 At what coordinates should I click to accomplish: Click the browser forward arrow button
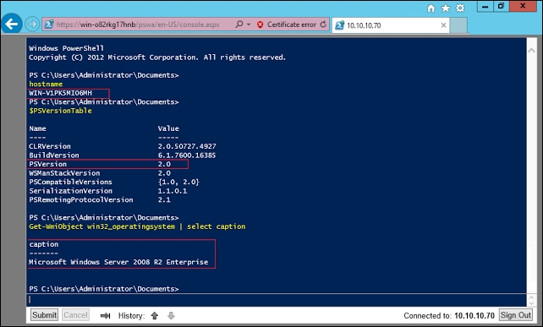click(32, 25)
